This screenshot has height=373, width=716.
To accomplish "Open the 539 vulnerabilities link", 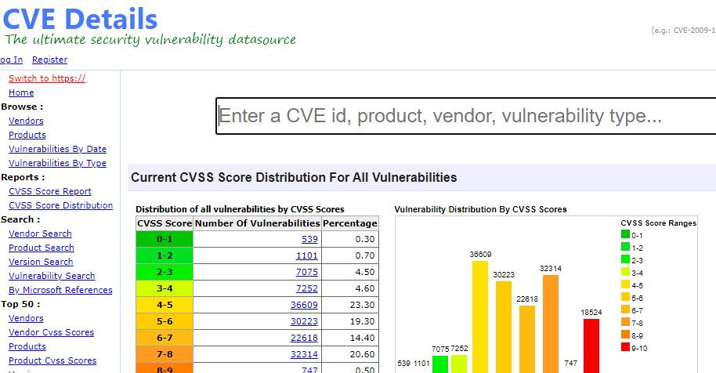I will coord(309,239).
